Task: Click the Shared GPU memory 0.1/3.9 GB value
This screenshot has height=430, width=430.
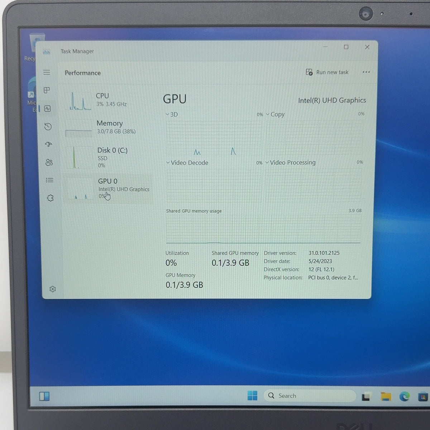Action: pyautogui.click(x=230, y=263)
